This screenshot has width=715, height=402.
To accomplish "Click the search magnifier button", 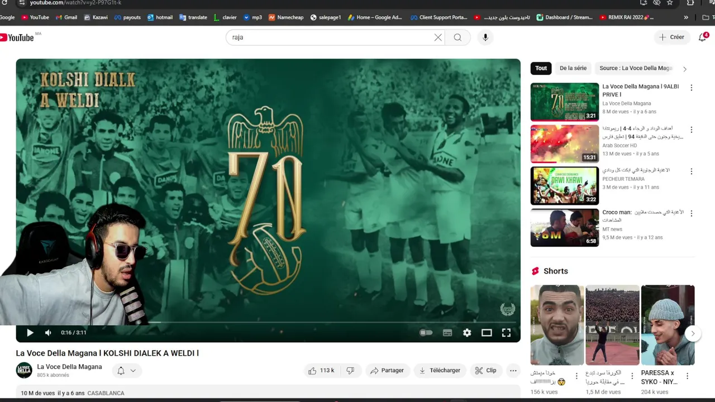I will (457, 37).
